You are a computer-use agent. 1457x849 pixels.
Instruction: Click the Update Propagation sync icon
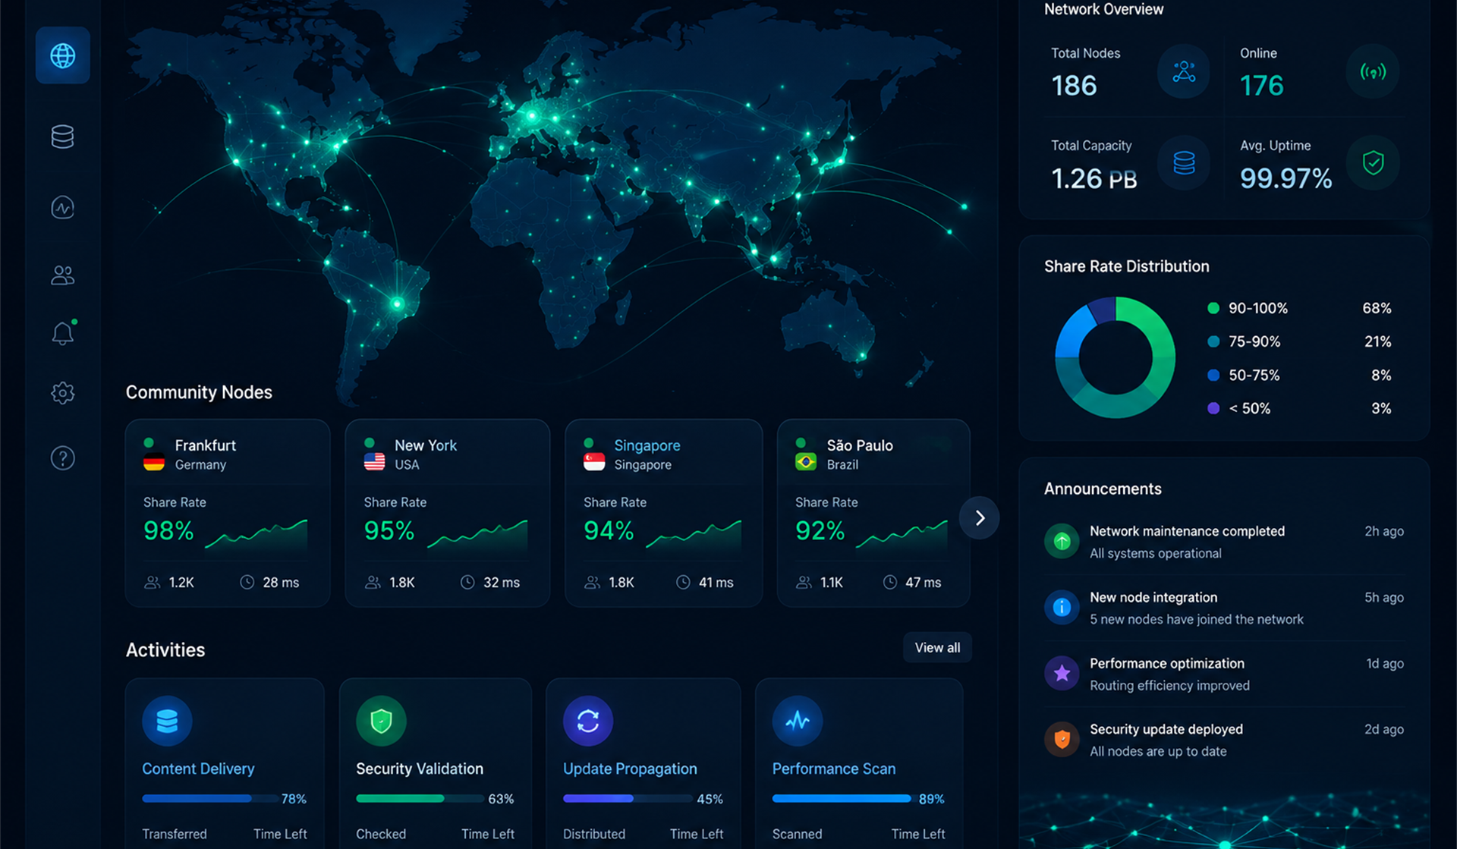click(x=588, y=721)
